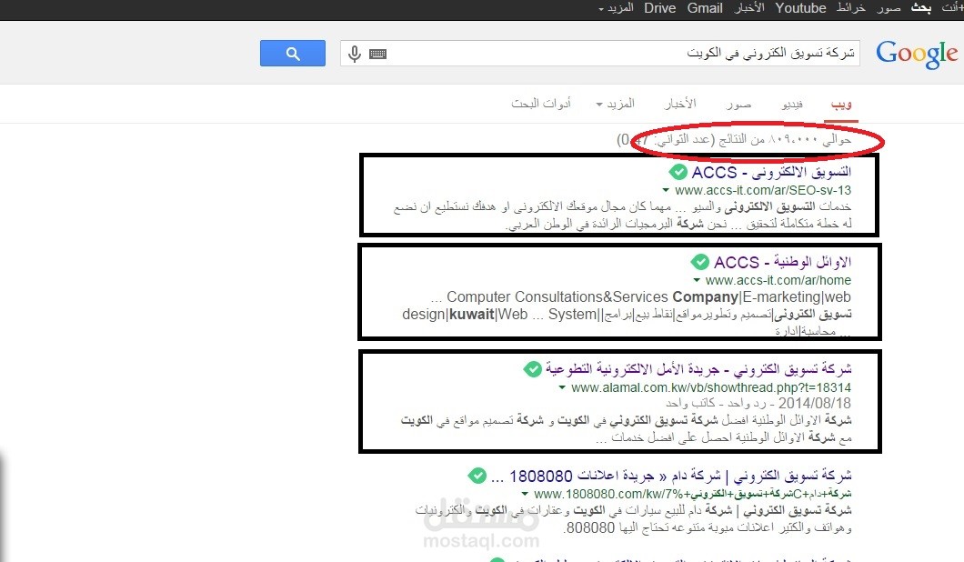964x562 pixels.
Task: Click URL www.accs-it.com/ar/home
Action: (x=778, y=280)
